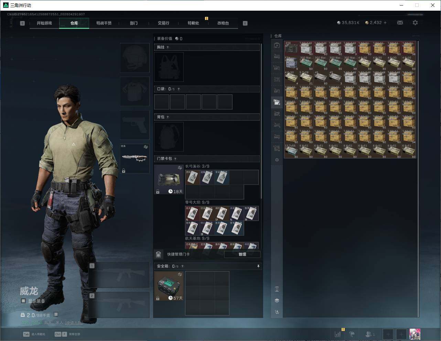This screenshot has width=441, height=341.
Task: Click the plus icon beside 2,432 currency
Action: pyautogui.click(x=385, y=23)
